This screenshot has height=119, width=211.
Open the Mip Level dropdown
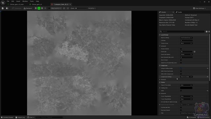(56, 8)
